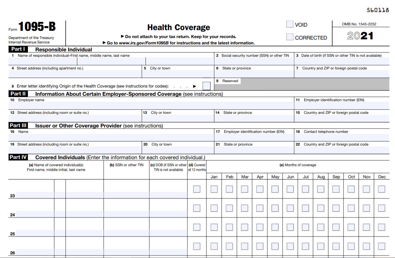
Task: Click the line 19 street address field
Action: click(75, 150)
